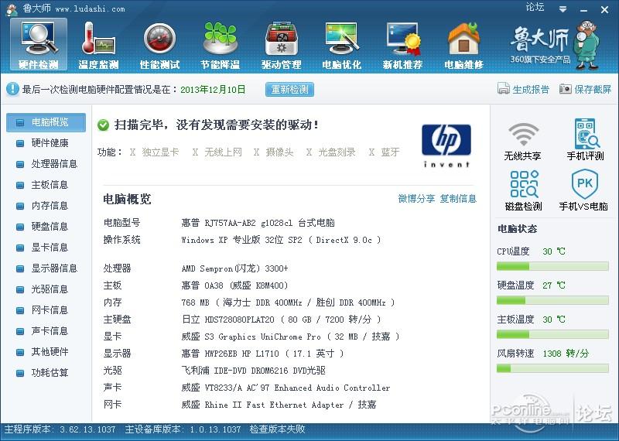Open 驱动管理 driver manager

click(281, 45)
